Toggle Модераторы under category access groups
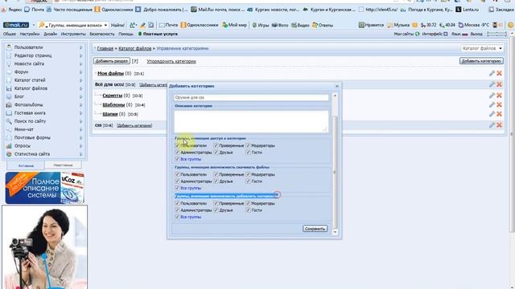515x289 pixels. [x=248, y=145]
